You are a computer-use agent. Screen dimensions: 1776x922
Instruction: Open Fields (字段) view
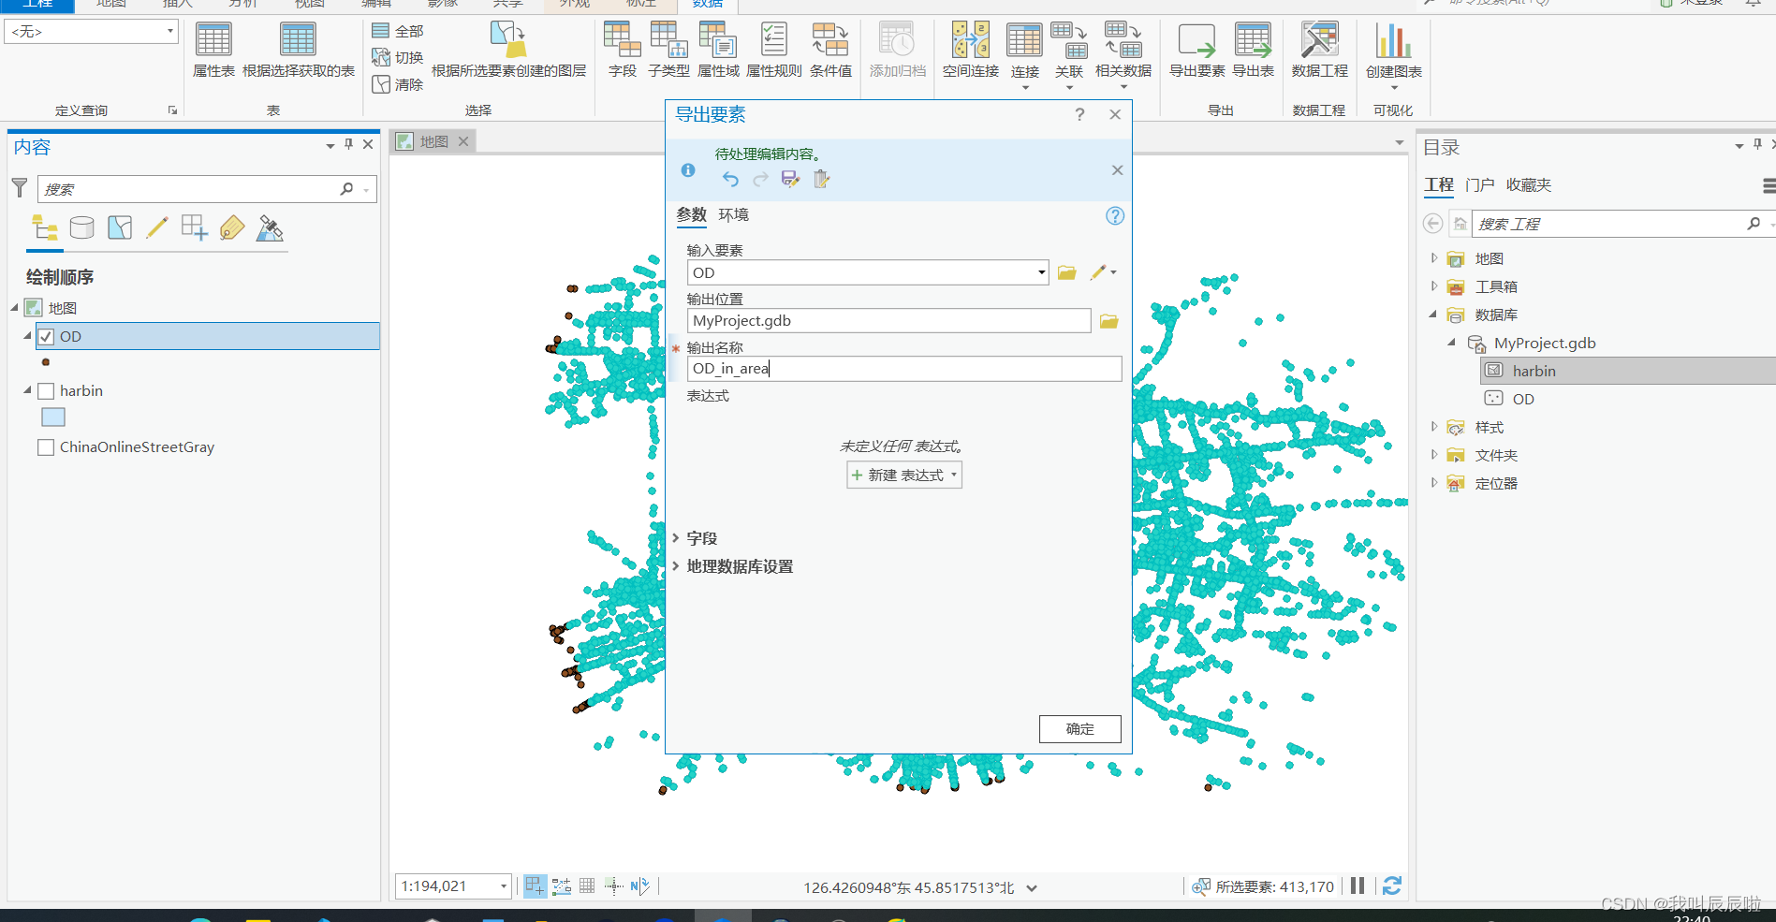pos(623,51)
